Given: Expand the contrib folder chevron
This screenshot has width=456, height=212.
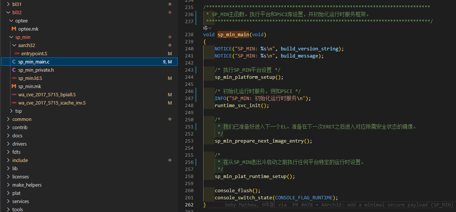Looking at the screenshot, I should [x=9, y=127].
